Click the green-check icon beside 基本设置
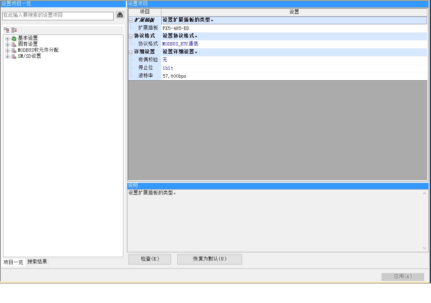Screen dimensions: 431x303 pyautogui.click(x=14, y=38)
